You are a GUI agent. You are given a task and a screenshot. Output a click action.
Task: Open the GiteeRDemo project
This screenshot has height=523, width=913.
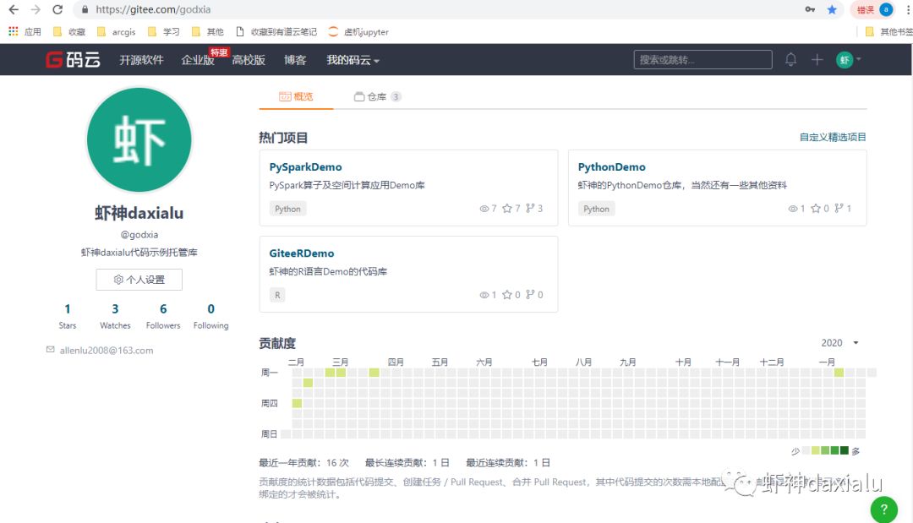pyautogui.click(x=302, y=253)
